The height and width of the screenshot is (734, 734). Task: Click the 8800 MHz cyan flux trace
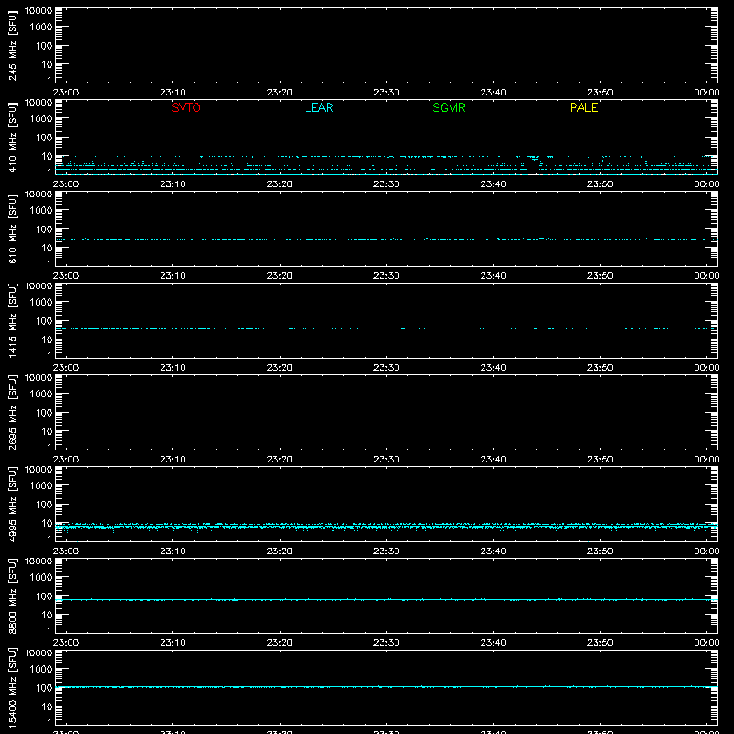pyautogui.click(x=386, y=600)
